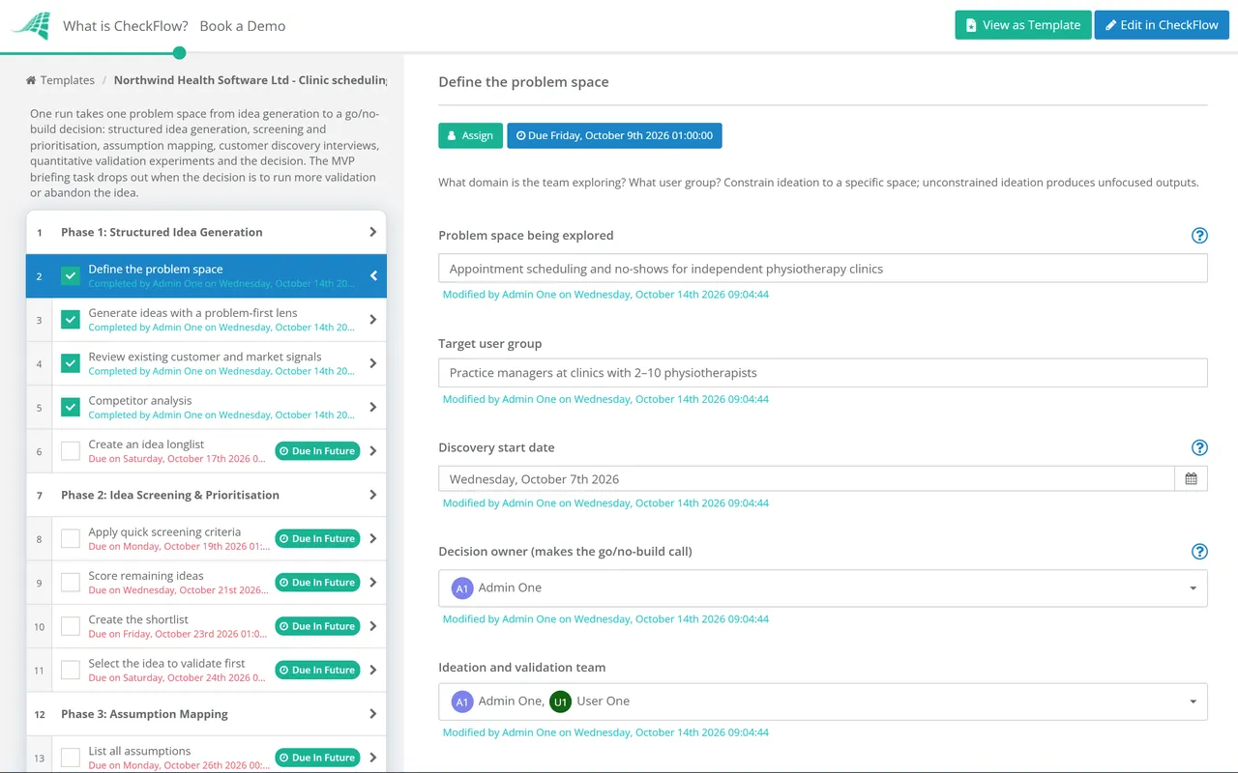Check the List all assumptions task
The image size is (1238, 773).
pos(71,758)
